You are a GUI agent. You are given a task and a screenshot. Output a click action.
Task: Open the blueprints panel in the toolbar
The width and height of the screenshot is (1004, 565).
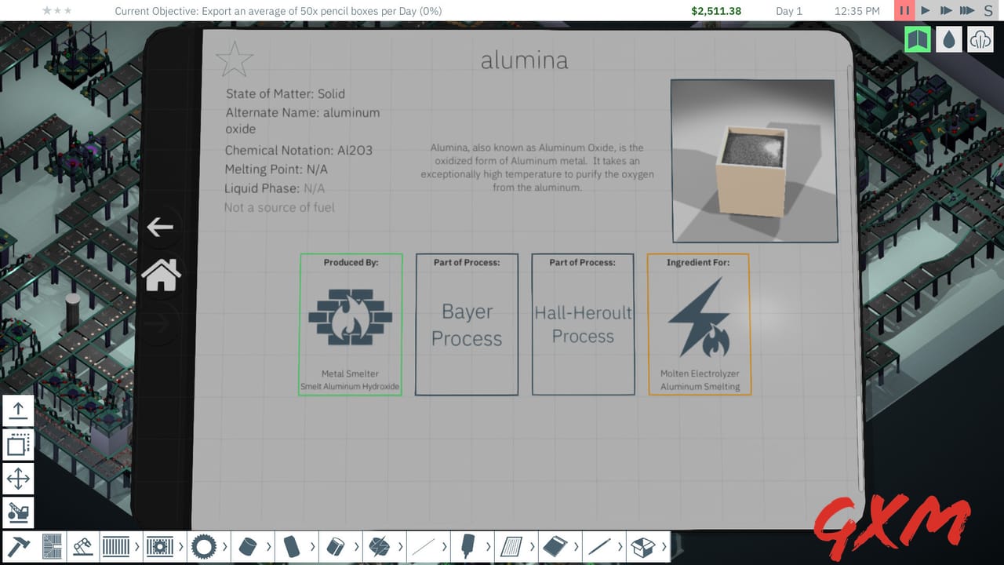51,546
